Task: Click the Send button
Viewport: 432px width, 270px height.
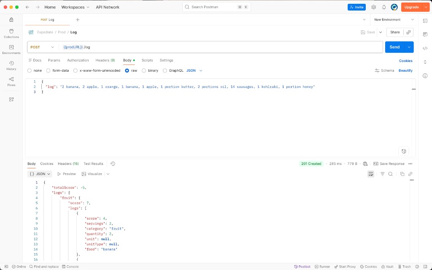Action: (394, 47)
